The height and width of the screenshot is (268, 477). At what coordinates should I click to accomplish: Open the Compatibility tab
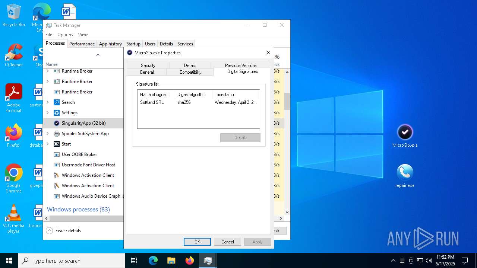190,72
